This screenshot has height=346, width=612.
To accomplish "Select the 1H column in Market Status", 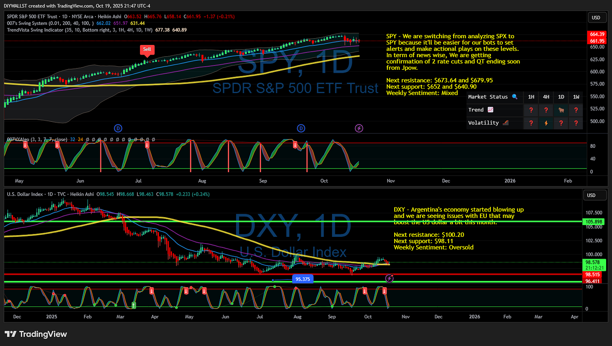I will (x=530, y=97).
